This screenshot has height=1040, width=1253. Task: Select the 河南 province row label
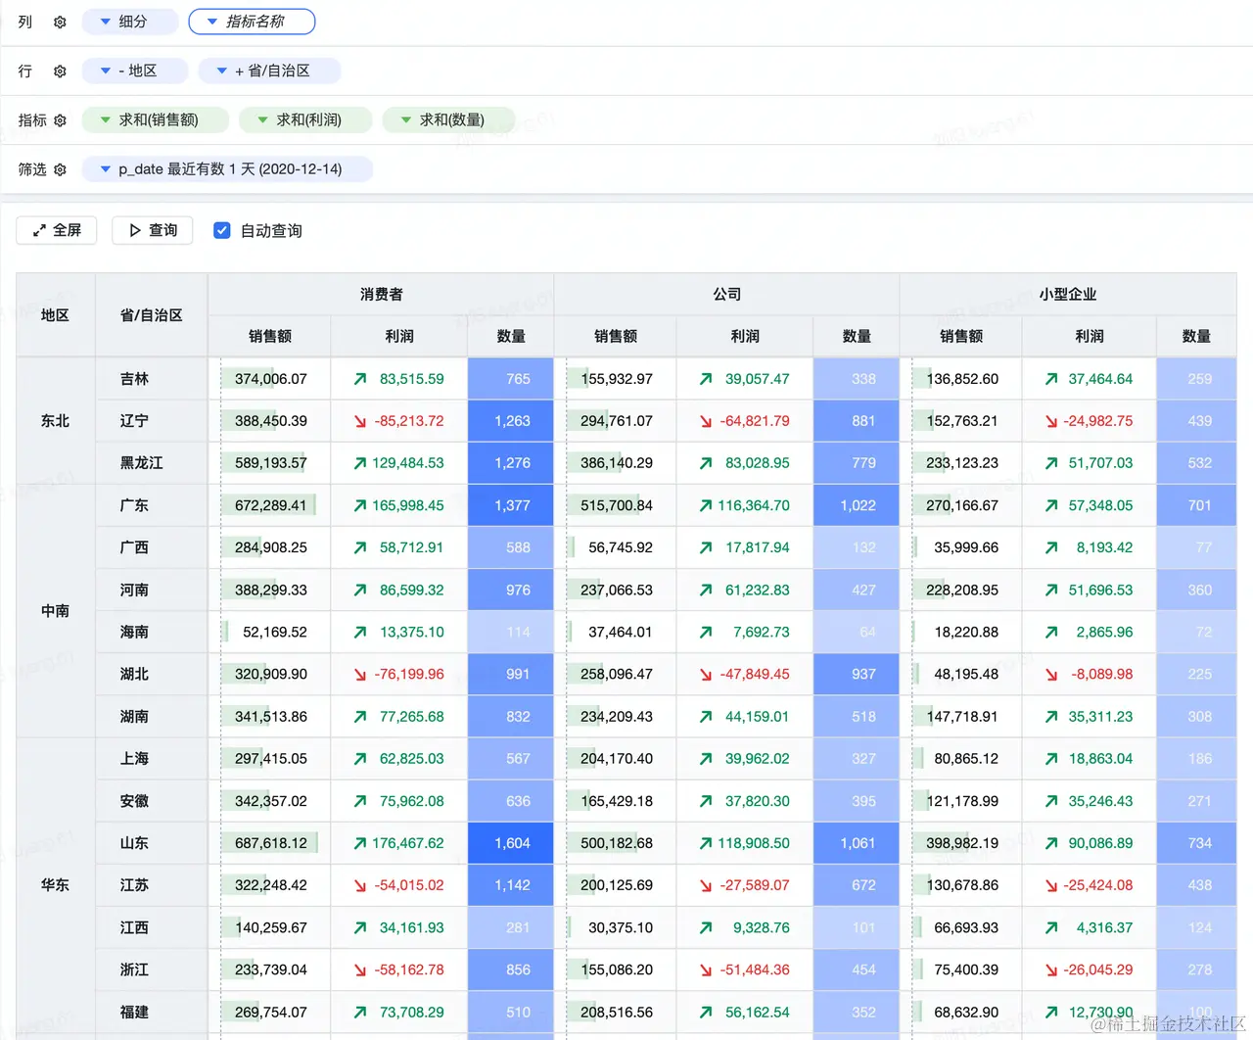tap(152, 590)
